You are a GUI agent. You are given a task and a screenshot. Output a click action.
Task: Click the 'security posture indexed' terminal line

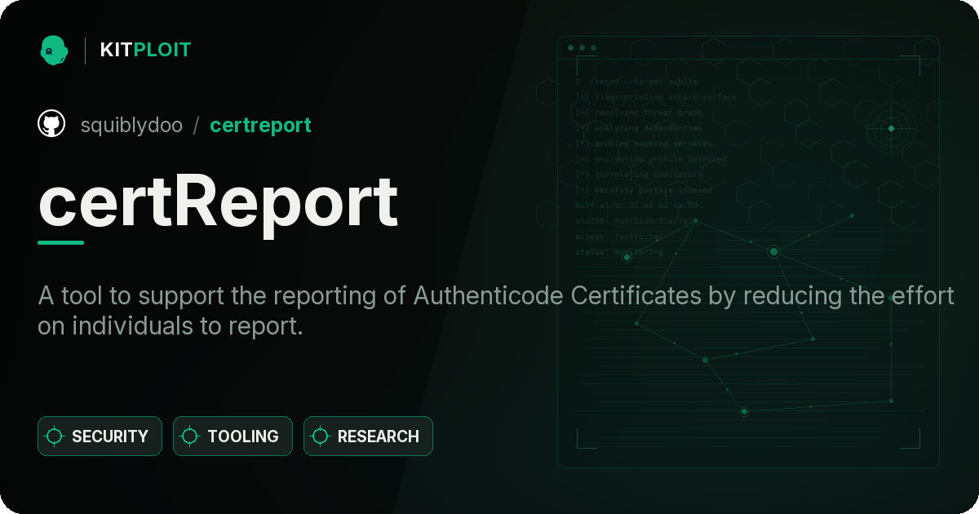644,190
